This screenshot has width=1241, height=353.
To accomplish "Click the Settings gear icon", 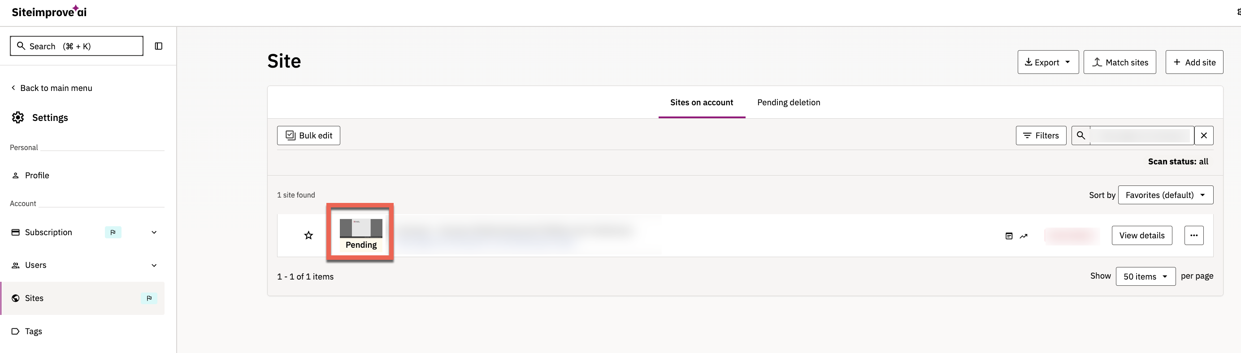I will point(18,117).
